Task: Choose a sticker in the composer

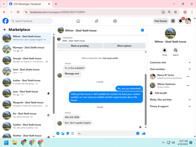Action: [68, 133]
